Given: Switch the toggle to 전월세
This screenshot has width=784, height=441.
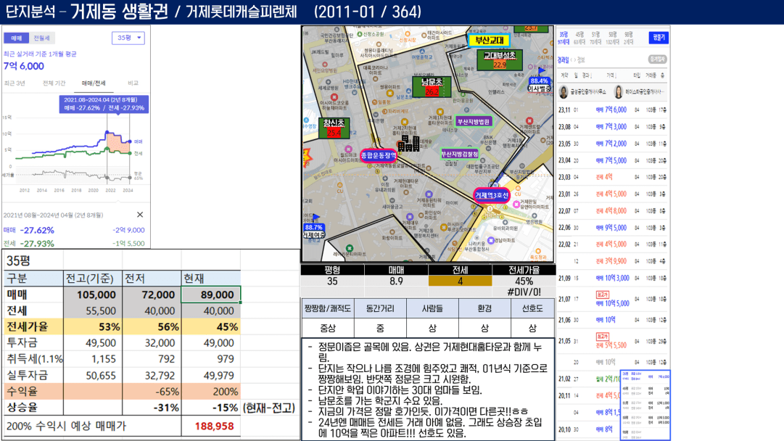Looking at the screenshot, I should pos(41,38).
